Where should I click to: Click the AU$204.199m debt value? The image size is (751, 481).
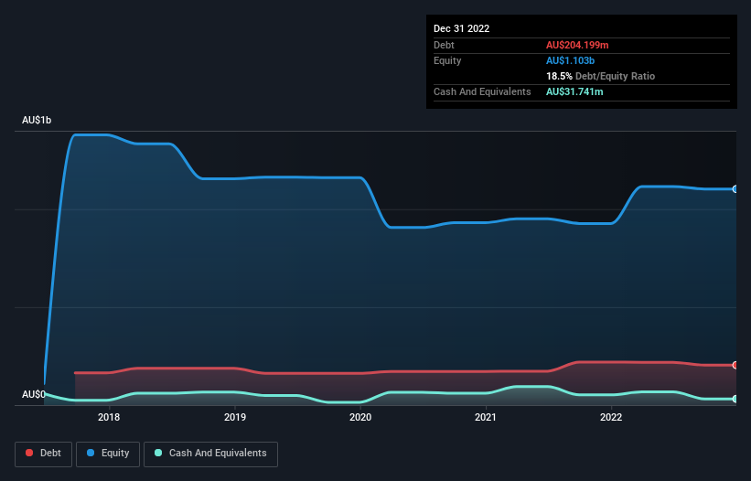[x=577, y=45]
